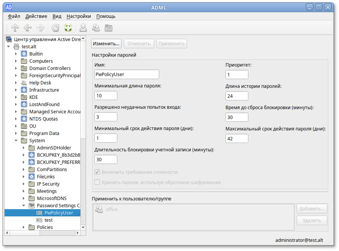
Task: Click the create user toolbar icon
Action: coord(83,27)
